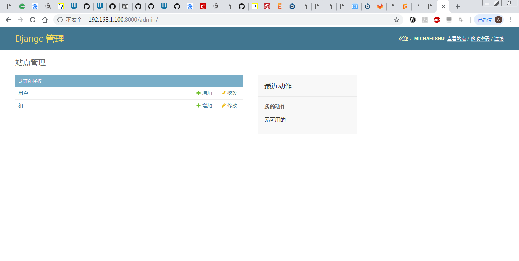The height and width of the screenshot is (261, 519).
Task: Click the MICHAELSHU username text
Action: tap(429, 39)
